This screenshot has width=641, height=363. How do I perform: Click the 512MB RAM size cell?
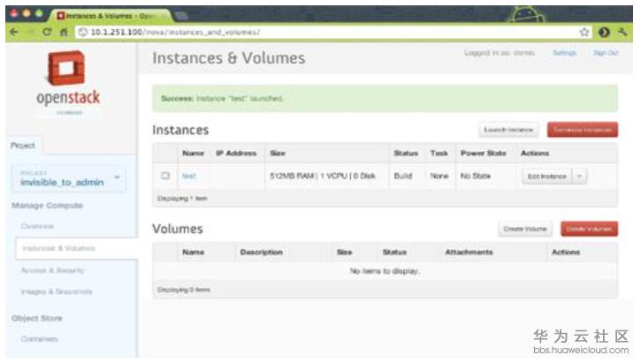pos(323,176)
